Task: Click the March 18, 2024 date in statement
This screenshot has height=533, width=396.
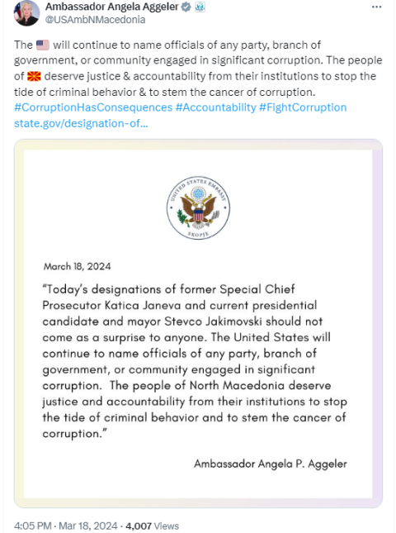Action: (77, 266)
